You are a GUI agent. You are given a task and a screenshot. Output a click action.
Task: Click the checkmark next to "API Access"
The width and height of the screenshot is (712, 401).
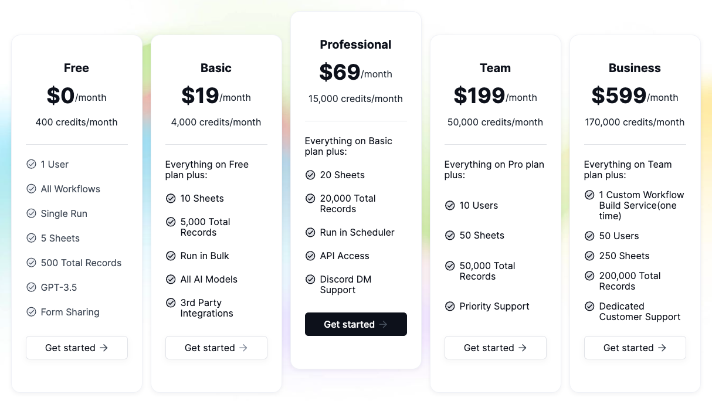coord(310,256)
